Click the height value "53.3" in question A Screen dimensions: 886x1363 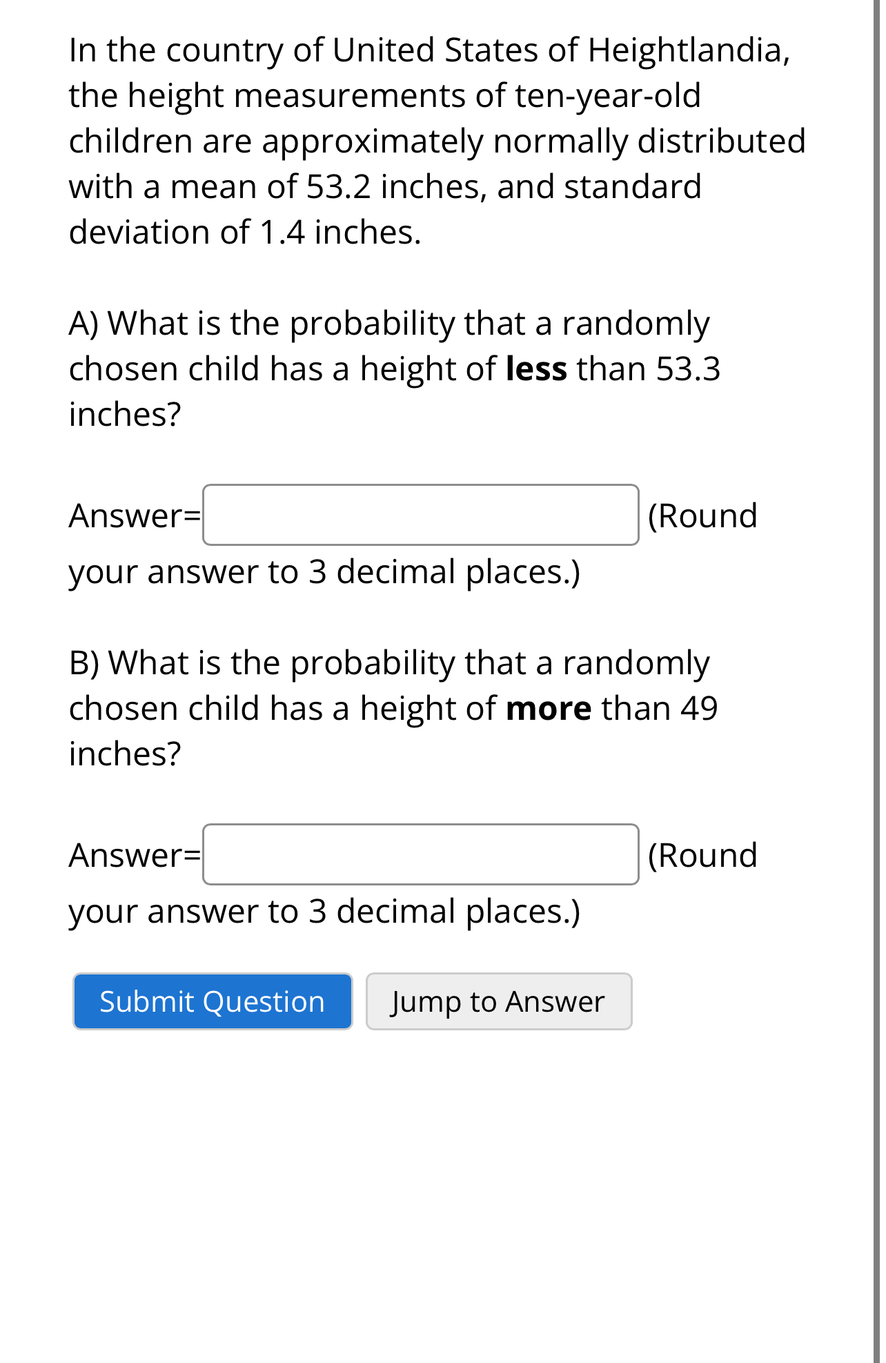(688, 369)
